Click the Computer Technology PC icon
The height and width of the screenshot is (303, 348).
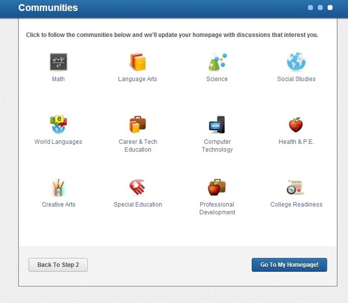click(217, 124)
